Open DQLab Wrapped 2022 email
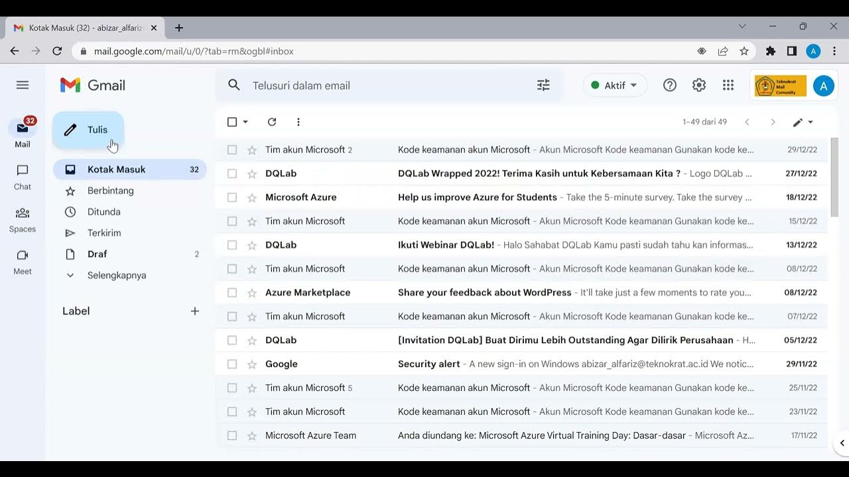The height and width of the screenshot is (477, 849). 522,173
